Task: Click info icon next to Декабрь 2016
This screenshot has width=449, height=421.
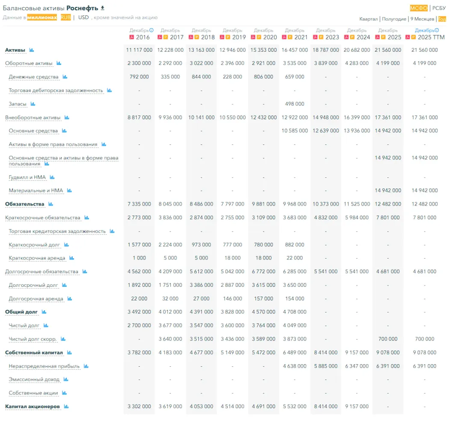Action: pyautogui.click(x=151, y=30)
